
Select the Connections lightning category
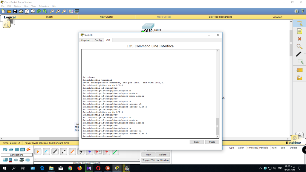(28, 150)
